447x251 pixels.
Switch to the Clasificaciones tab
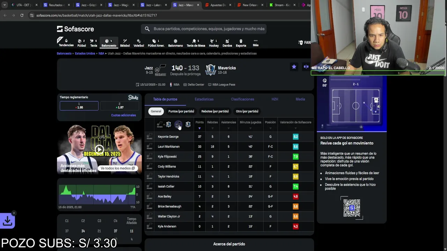click(242, 99)
